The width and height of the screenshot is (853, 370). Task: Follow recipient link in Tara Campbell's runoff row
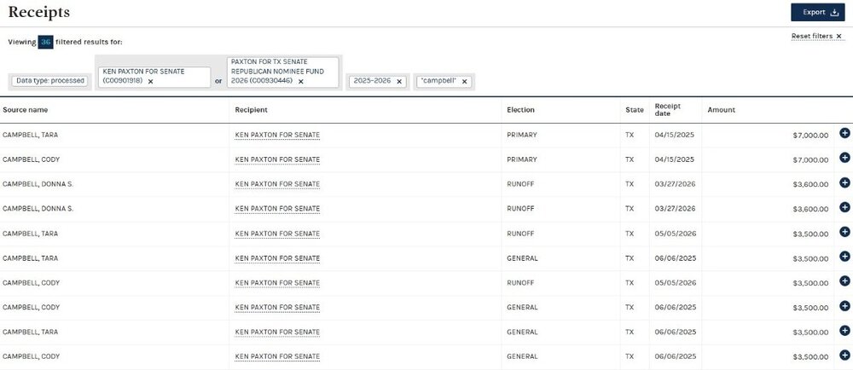[x=277, y=234]
